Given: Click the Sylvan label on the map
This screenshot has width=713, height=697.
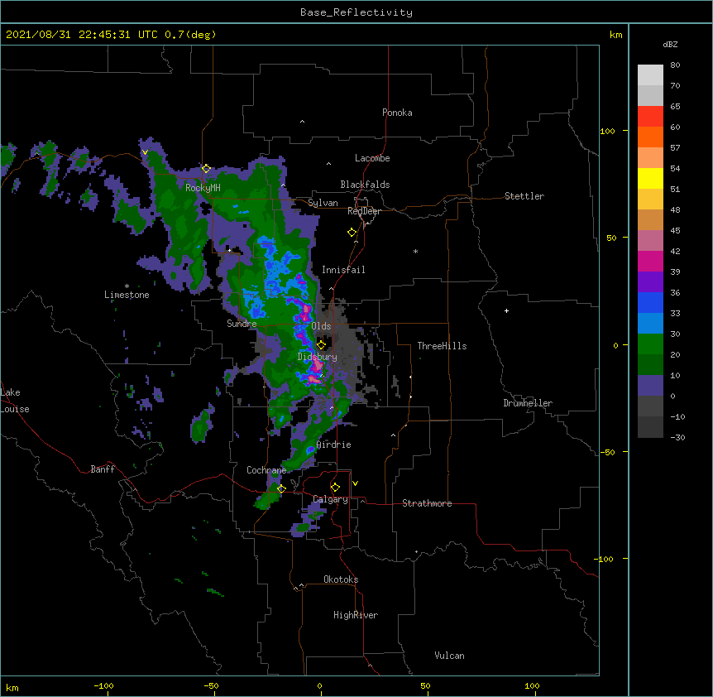Looking at the screenshot, I should (x=323, y=203).
